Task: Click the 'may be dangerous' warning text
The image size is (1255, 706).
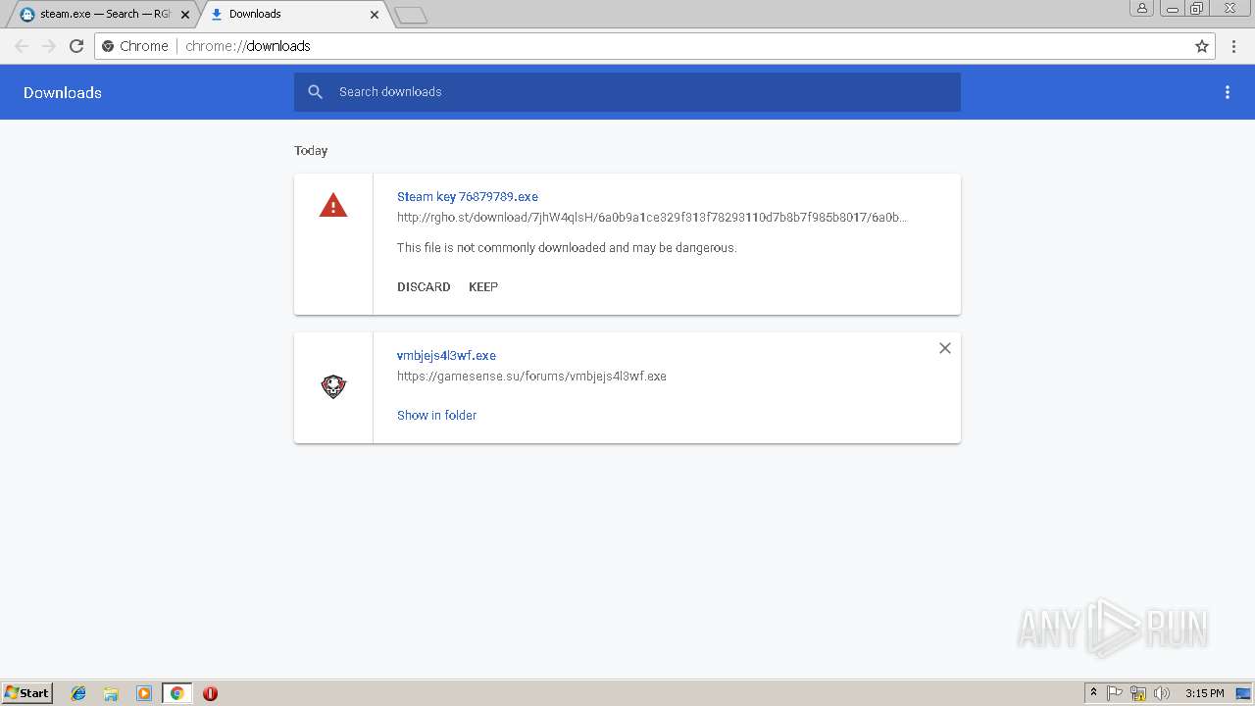Action: 567,248
